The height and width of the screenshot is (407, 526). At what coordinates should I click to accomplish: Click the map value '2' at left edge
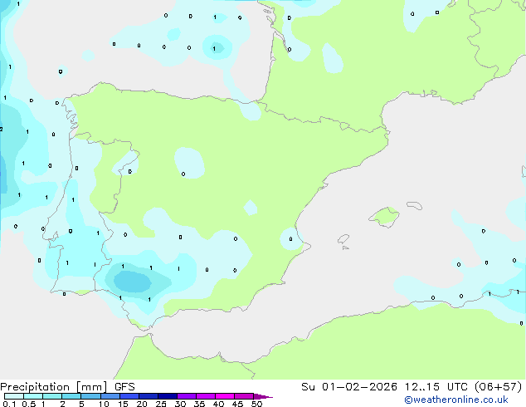pyautogui.click(x=2, y=130)
